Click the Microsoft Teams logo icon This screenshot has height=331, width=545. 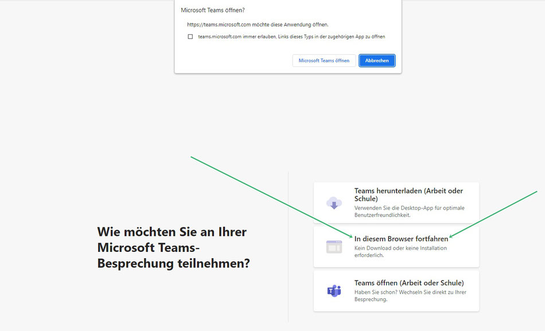click(334, 291)
